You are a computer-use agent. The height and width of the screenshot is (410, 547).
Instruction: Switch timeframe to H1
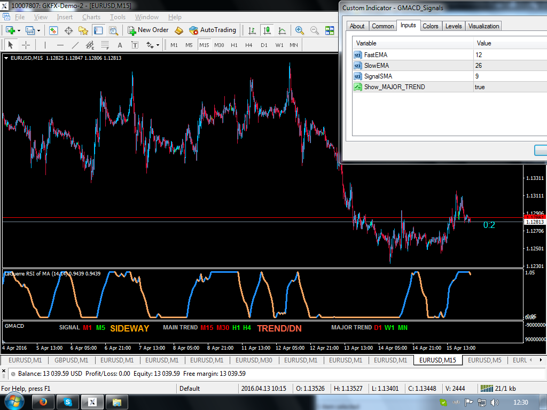pyautogui.click(x=234, y=45)
